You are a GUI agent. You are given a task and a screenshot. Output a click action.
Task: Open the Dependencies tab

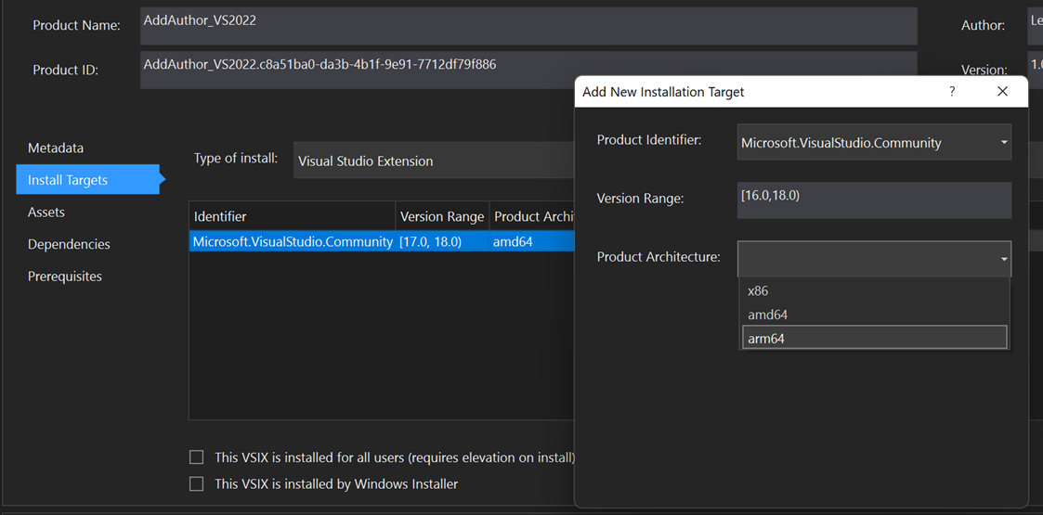point(69,244)
